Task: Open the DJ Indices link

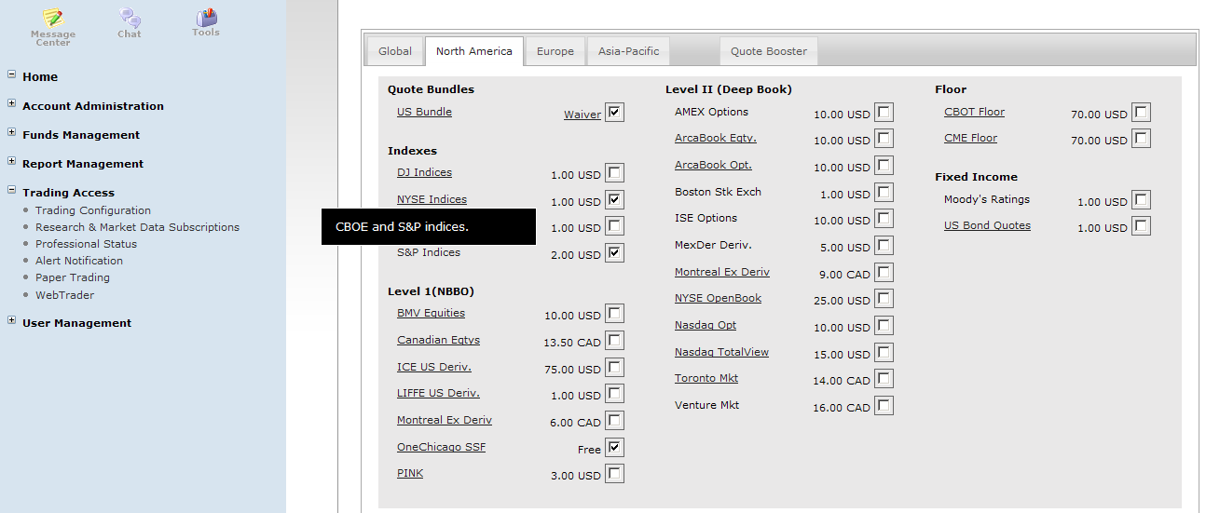Action: (x=424, y=172)
